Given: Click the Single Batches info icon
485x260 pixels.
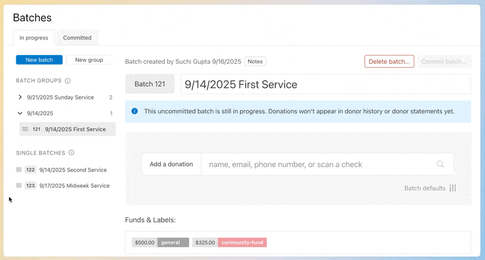Looking at the screenshot, I should 72,153.
